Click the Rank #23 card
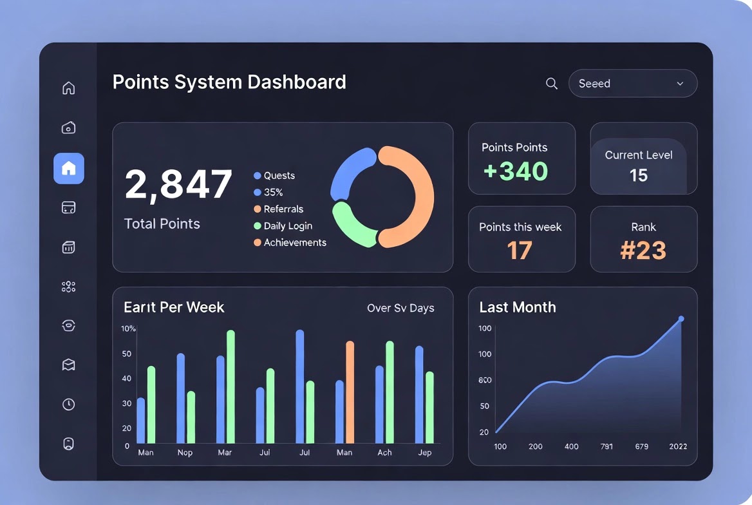The image size is (752, 505). (x=644, y=239)
